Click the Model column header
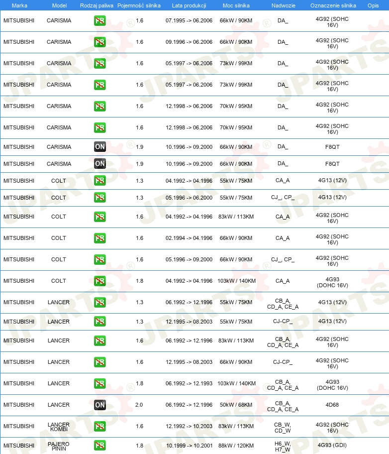This screenshot has height=454, width=389. click(59, 5)
